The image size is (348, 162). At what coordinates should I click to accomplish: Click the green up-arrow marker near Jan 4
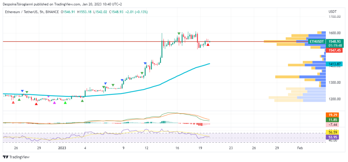click(82, 101)
